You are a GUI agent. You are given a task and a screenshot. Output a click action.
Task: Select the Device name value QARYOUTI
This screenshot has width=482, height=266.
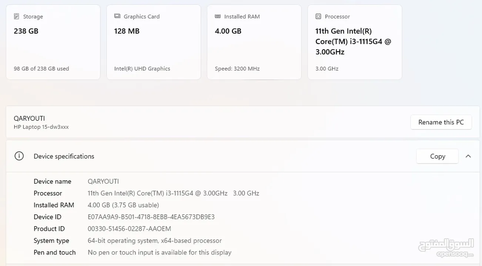(x=103, y=181)
